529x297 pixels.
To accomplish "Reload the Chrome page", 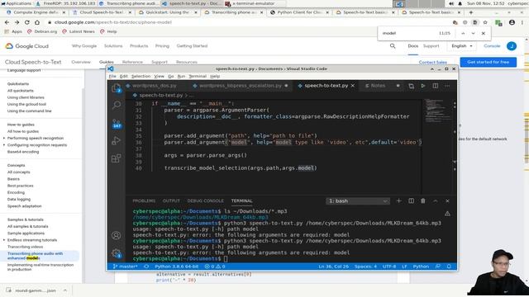I will coord(27,22).
